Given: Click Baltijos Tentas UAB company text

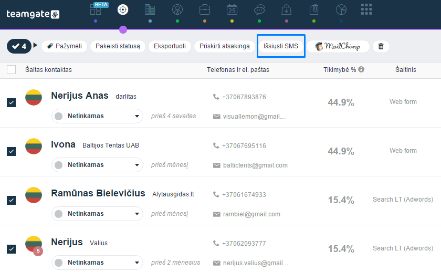Looking at the screenshot, I should coord(111,145).
